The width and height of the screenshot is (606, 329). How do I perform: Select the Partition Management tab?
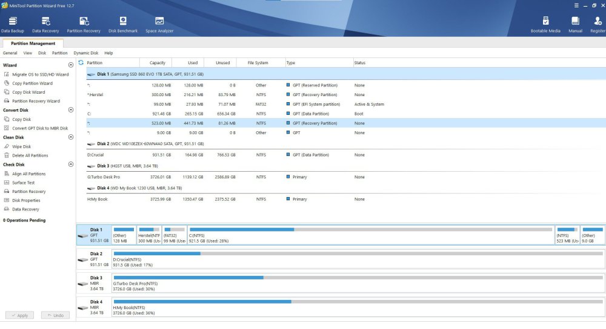click(x=33, y=44)
